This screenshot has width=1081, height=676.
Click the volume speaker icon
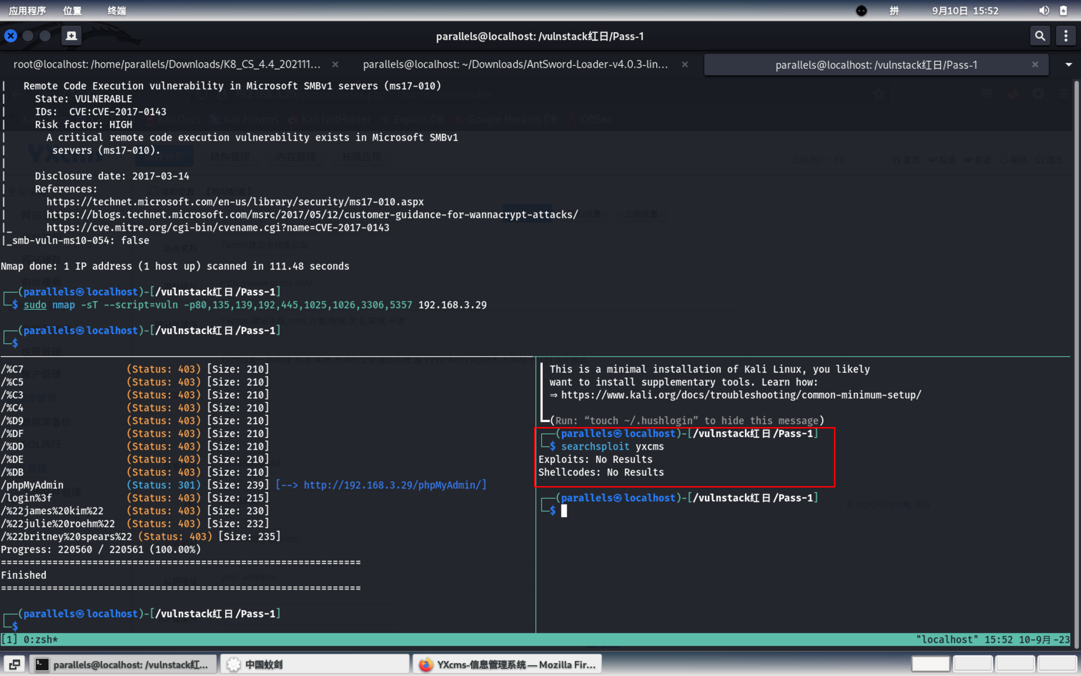pos(1043,10)
